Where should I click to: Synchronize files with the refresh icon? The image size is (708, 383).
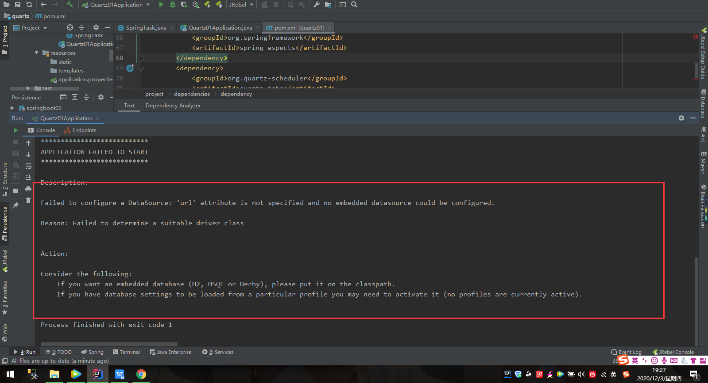29,4
